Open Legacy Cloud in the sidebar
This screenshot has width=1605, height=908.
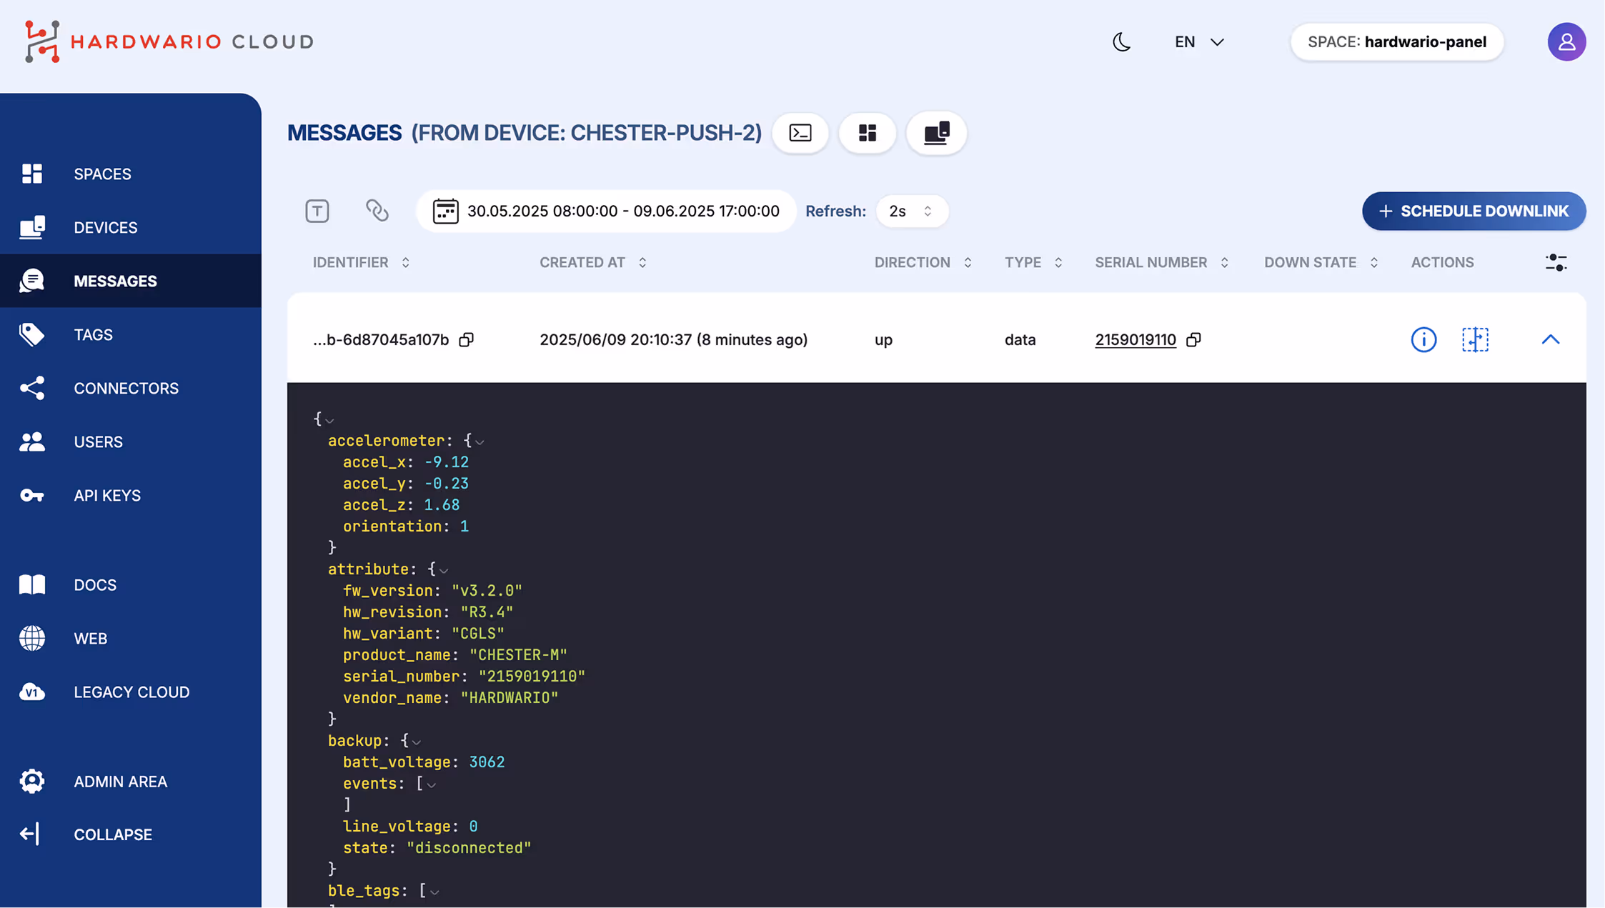[x=131, y=692]
